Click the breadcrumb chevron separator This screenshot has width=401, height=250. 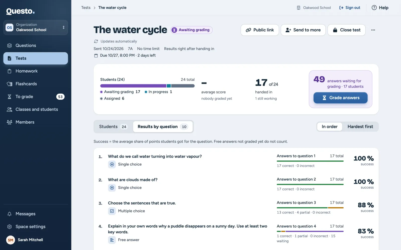(x=94, y=8)
